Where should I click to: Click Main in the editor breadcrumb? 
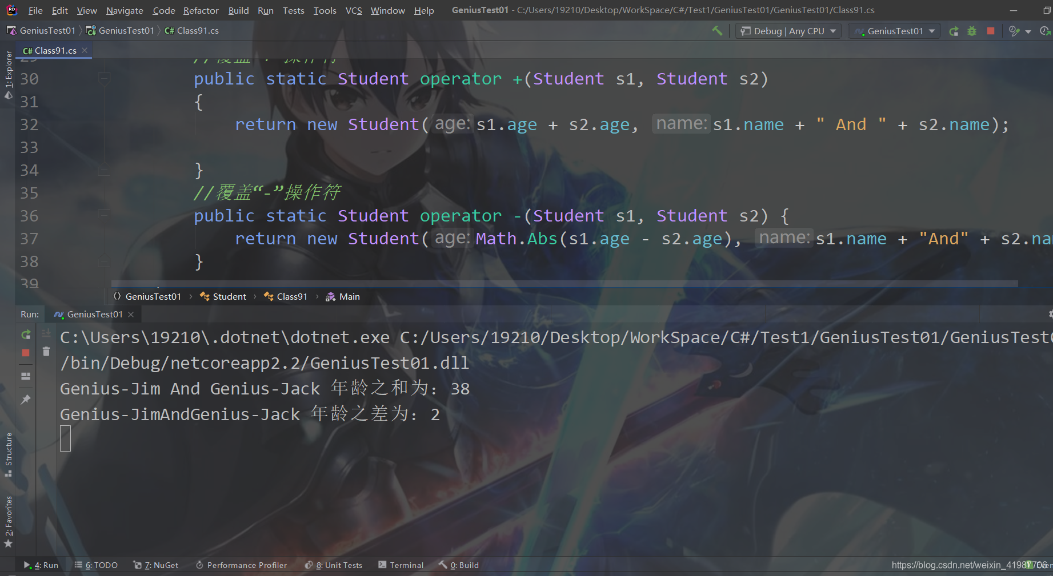(343, 296)
